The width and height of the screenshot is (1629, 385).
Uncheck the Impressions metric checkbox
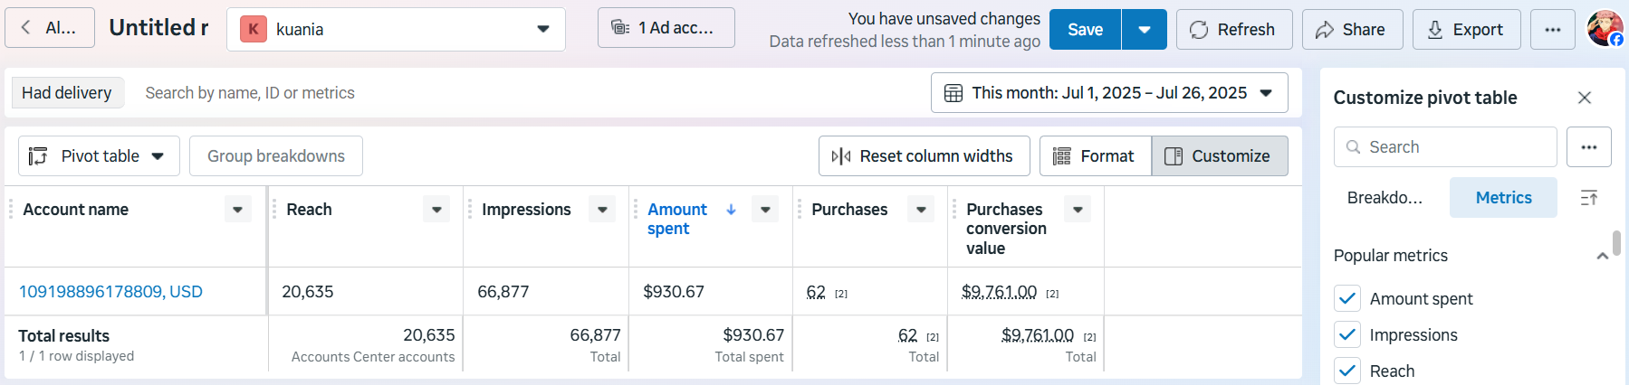pyautogui.click(x=1347, y=334)
